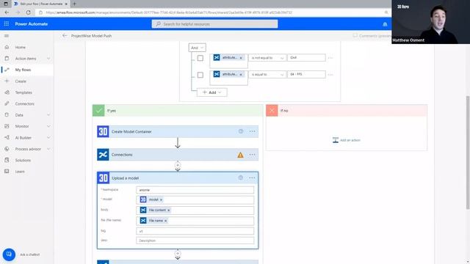
Task: Go back in browser history
Action: pos(7,12)
